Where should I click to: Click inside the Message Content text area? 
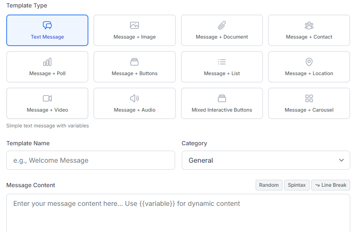point(178,216)
